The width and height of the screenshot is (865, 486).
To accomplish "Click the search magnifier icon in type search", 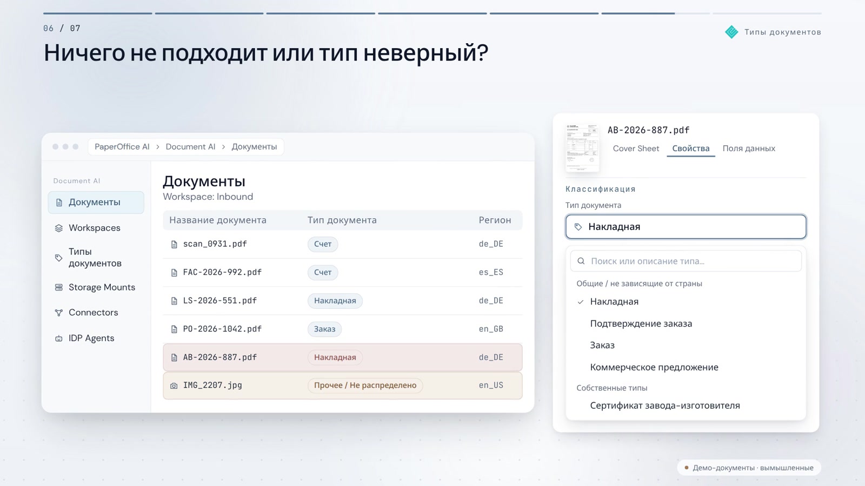I will 581,261.
